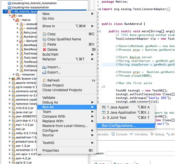Click the Variables view icon
This screenshot has height=164, width=175.
click(x=131, y=134)
